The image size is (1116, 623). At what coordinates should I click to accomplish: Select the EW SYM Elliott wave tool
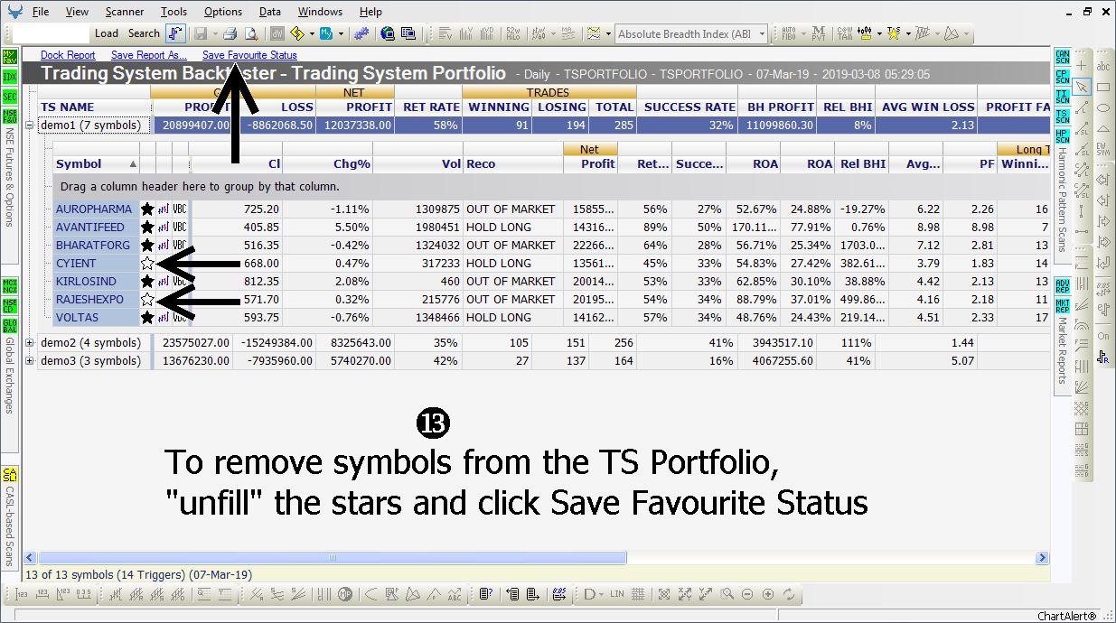point(1103,149)
